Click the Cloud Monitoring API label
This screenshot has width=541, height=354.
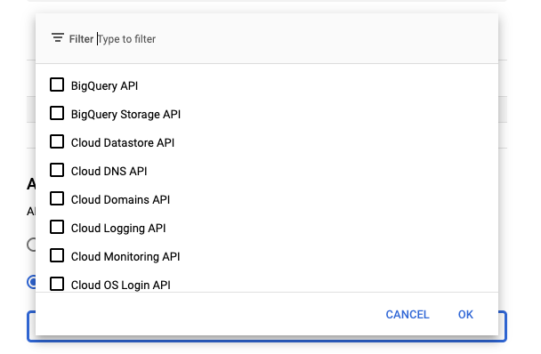(125, 257)
